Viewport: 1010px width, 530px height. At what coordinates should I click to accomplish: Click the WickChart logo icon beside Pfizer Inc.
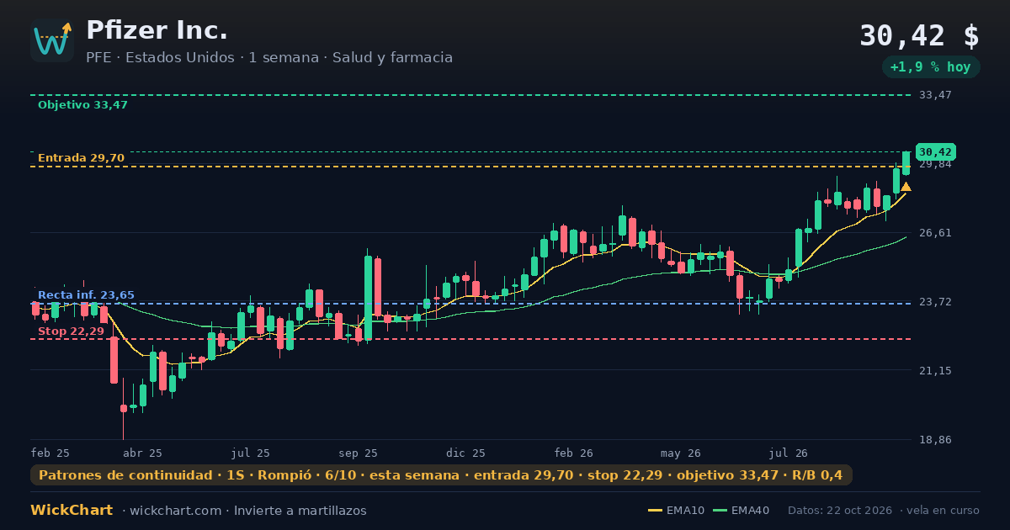pos(52,40)
